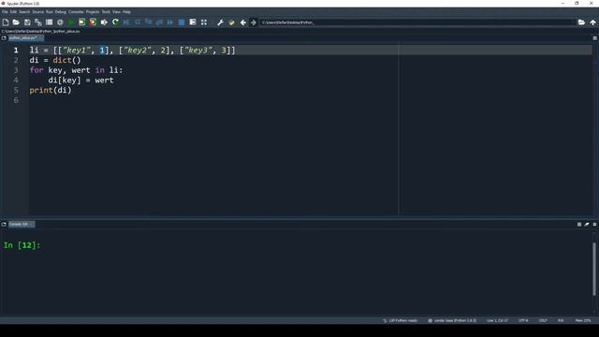
Task: Click the file path above editor tabs
Action: [40, 31]
